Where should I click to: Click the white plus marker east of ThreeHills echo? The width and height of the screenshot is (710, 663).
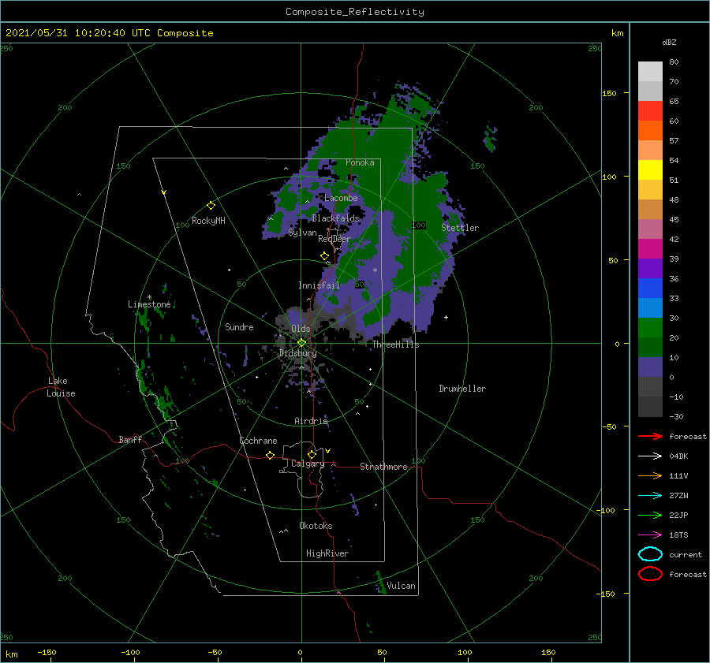[446, 317]
